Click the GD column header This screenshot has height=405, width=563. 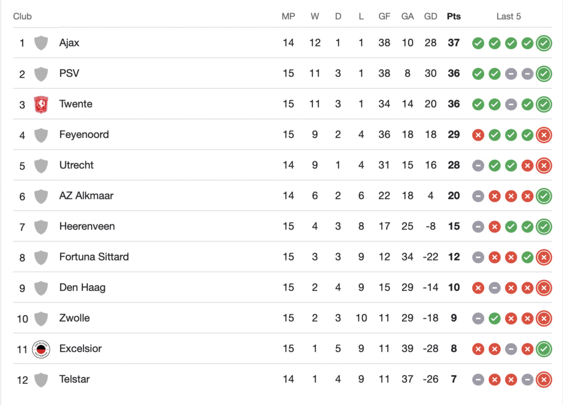point(431,16)
